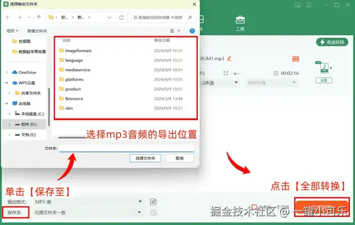Image resolution: width=355 pixels, height=225 pixels.
Task: Click the clock icon beside 00:02:16
Action: click(x=276, y=73)
